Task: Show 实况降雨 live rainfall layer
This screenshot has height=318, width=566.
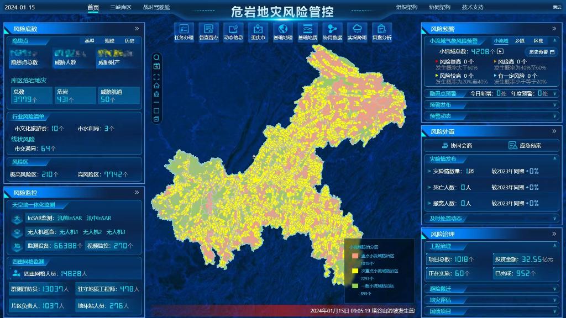Action: click(357, 32)
